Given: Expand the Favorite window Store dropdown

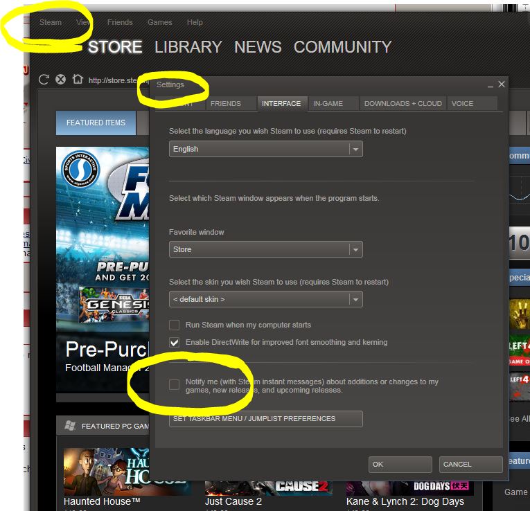Looking at the screenshot, I should tap(265, 249).
